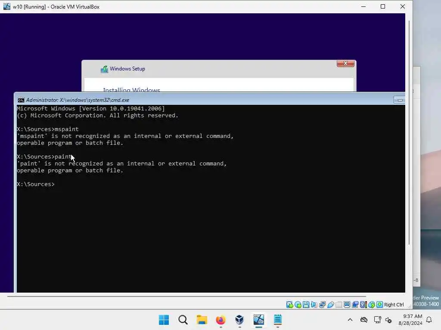Open VirtualBox Manager from the taskbar
Screen dimensions: 441x330
click(239, 320)
